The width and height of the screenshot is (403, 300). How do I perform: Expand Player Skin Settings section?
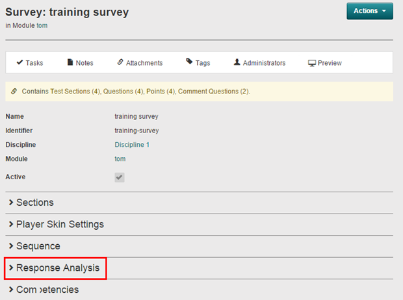point(59,225)
